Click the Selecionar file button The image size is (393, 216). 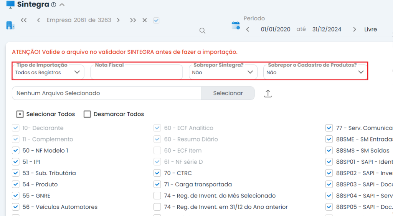pos(228,93)
